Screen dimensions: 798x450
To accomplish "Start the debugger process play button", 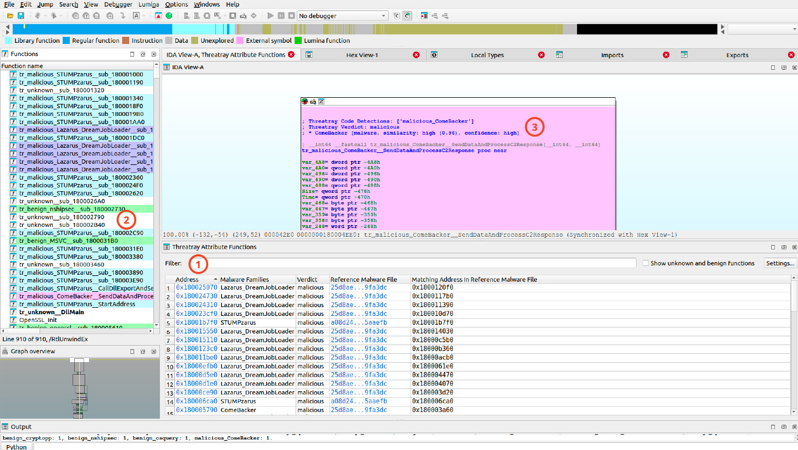I will [x=270, y=16].
